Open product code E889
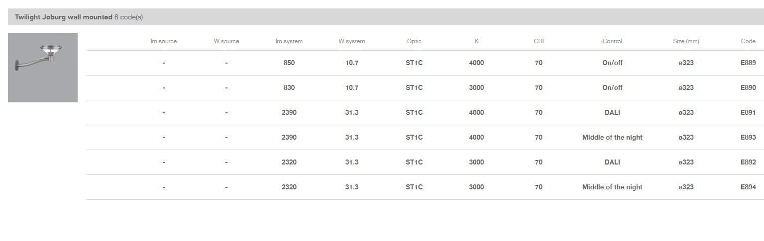 (748, 63)
